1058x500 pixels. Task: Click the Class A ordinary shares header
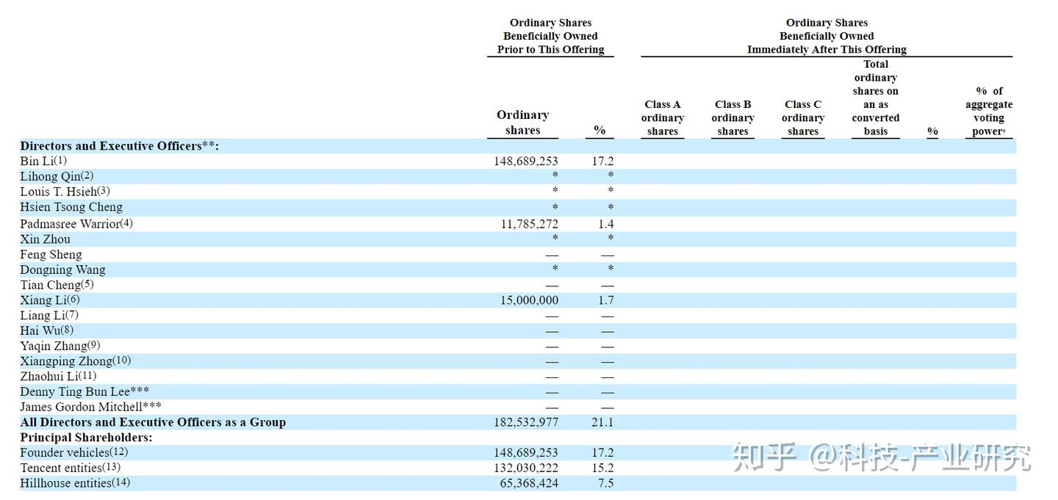[663, 118]
